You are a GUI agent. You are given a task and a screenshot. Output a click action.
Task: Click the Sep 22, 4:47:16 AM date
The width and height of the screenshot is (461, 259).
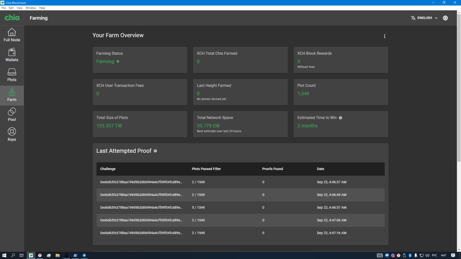pyautogui.click(x=332, y=233)
